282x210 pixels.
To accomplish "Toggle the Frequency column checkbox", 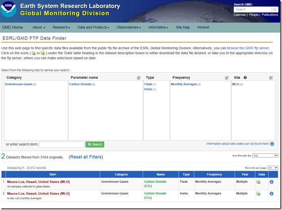I will 226,78.
